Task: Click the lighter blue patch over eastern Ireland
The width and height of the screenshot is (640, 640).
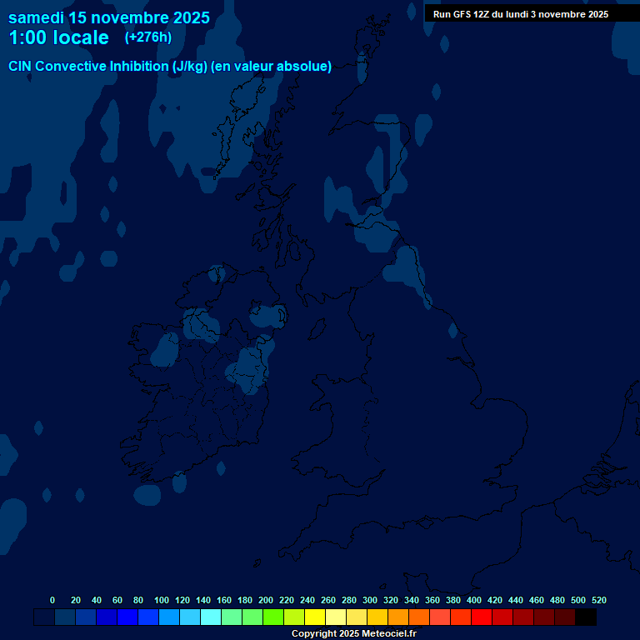Action: click(250, 367)
